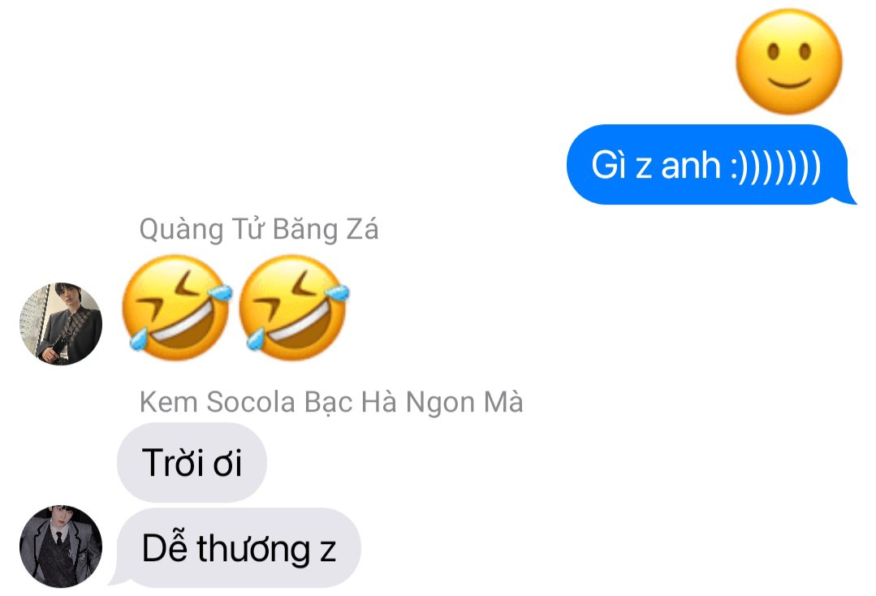This screenshot has width=876, height=596.
Task: Open Kem Socola Bạc Hà's profile avatar
Action: pyautogui.click(x=61, y=546)
